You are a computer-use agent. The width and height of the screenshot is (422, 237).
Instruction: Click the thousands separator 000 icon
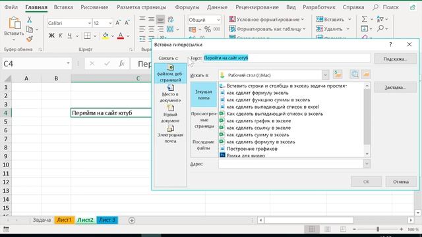217,29
